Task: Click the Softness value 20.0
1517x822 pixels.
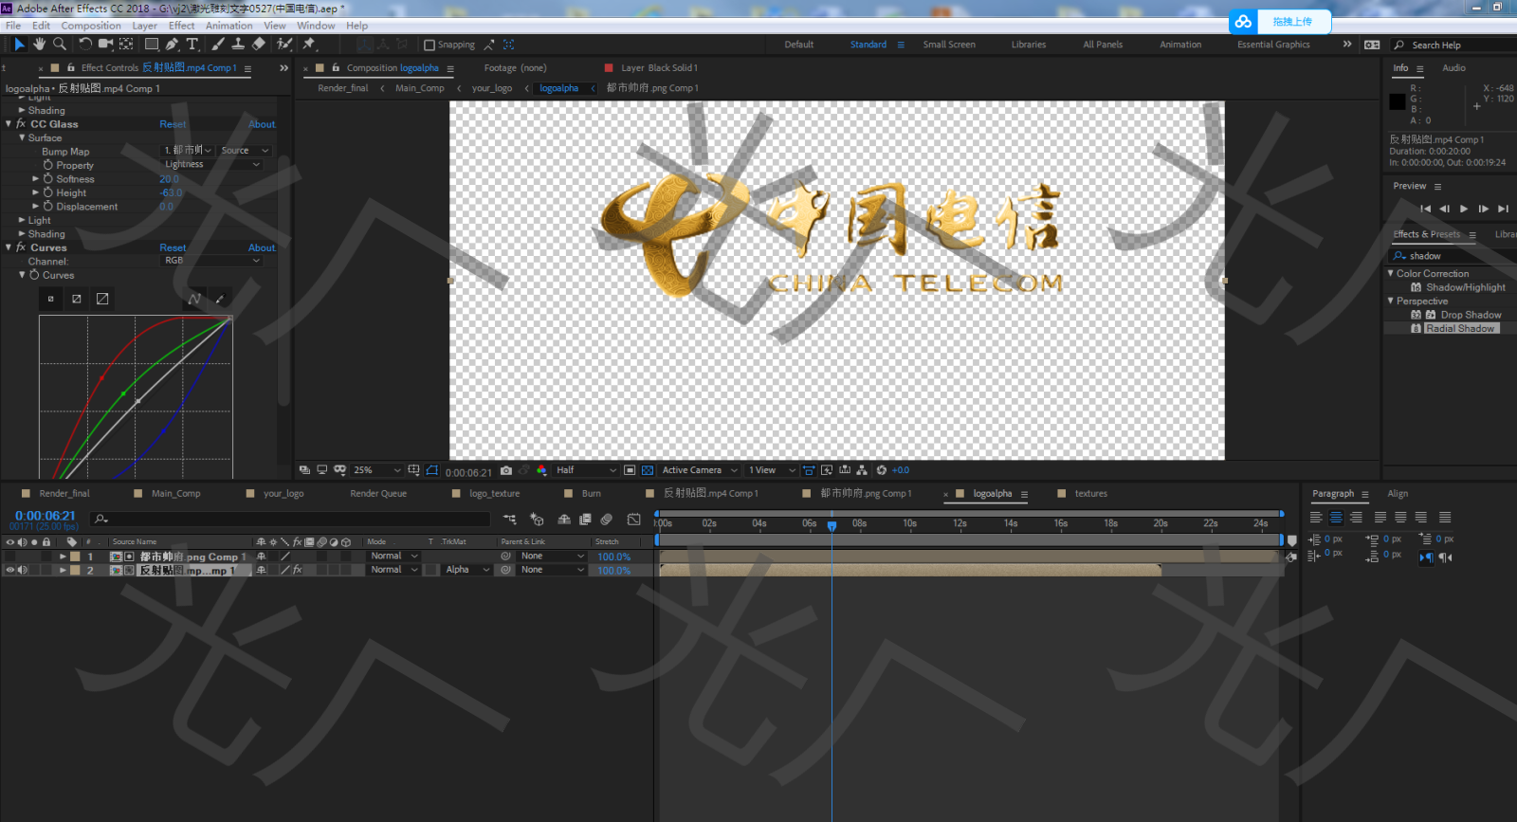Action: click(x=169, y=179)
